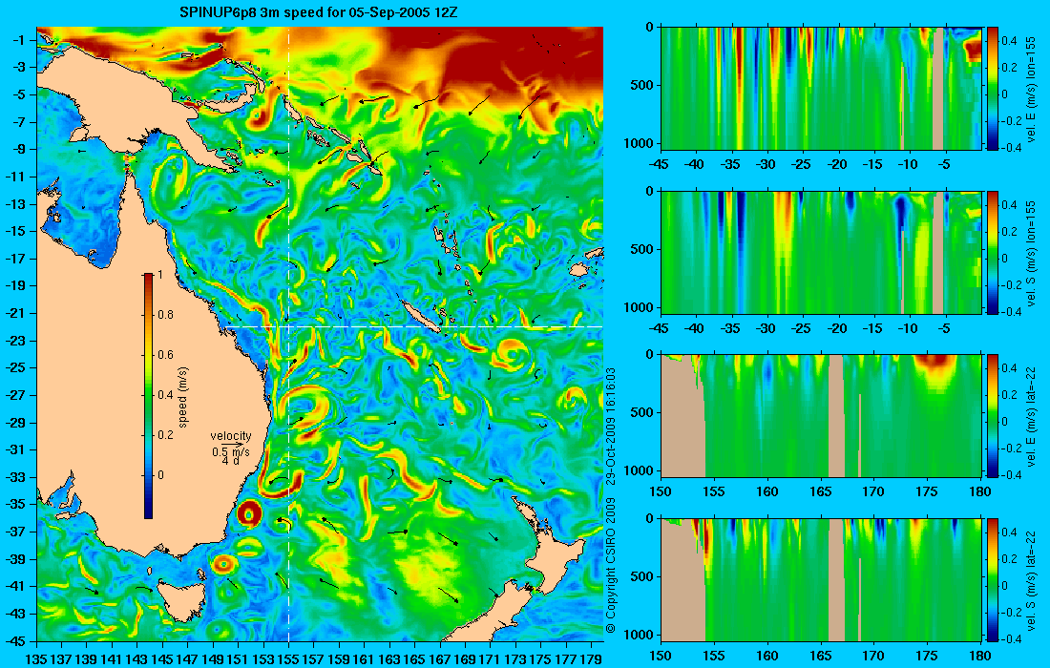Click the colorbar beside "vel. E (m/s) lat=-22"
1050x668 pixels.
(x=993, y=416)
